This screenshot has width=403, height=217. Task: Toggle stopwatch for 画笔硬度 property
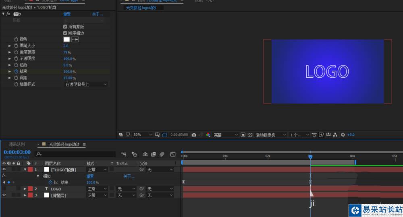tap(16, 52)
